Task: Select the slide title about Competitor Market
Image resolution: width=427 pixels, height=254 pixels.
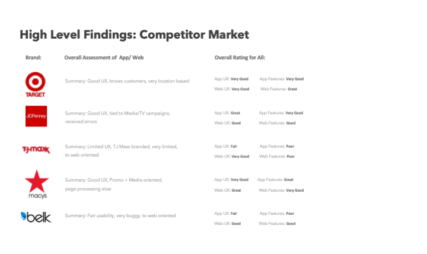Action: point(135,35)
